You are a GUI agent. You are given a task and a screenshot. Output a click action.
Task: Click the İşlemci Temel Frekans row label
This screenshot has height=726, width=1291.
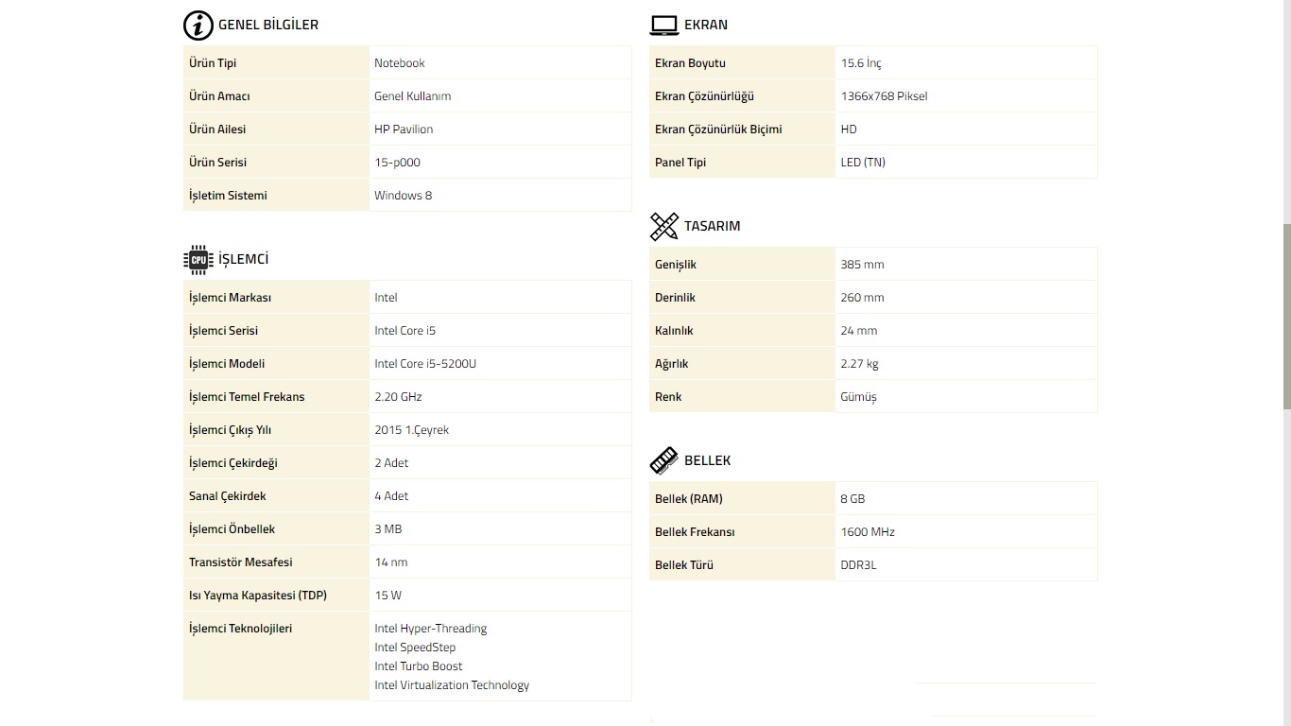tap(247, 397)
